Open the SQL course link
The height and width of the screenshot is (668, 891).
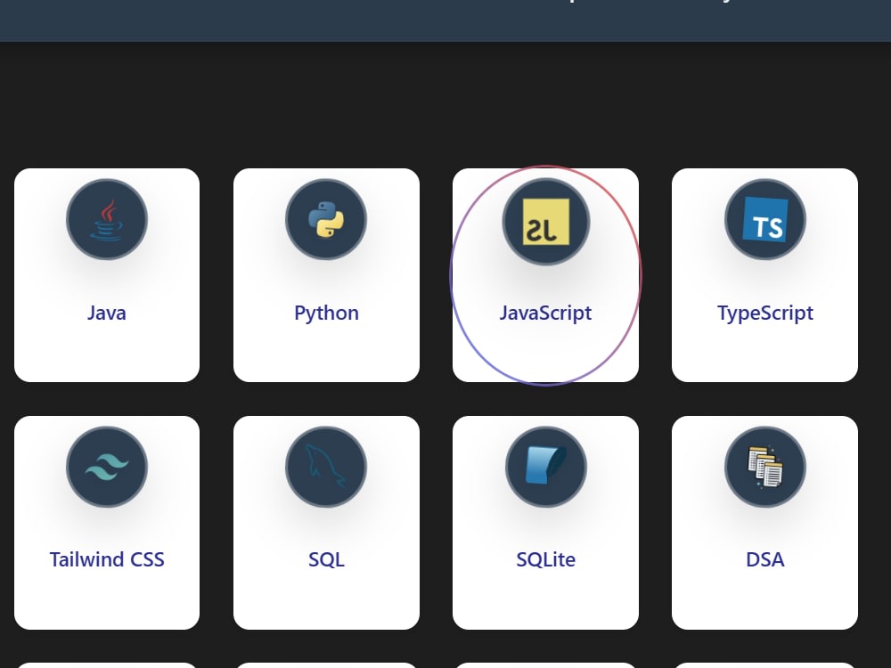[x=326, y=559]
